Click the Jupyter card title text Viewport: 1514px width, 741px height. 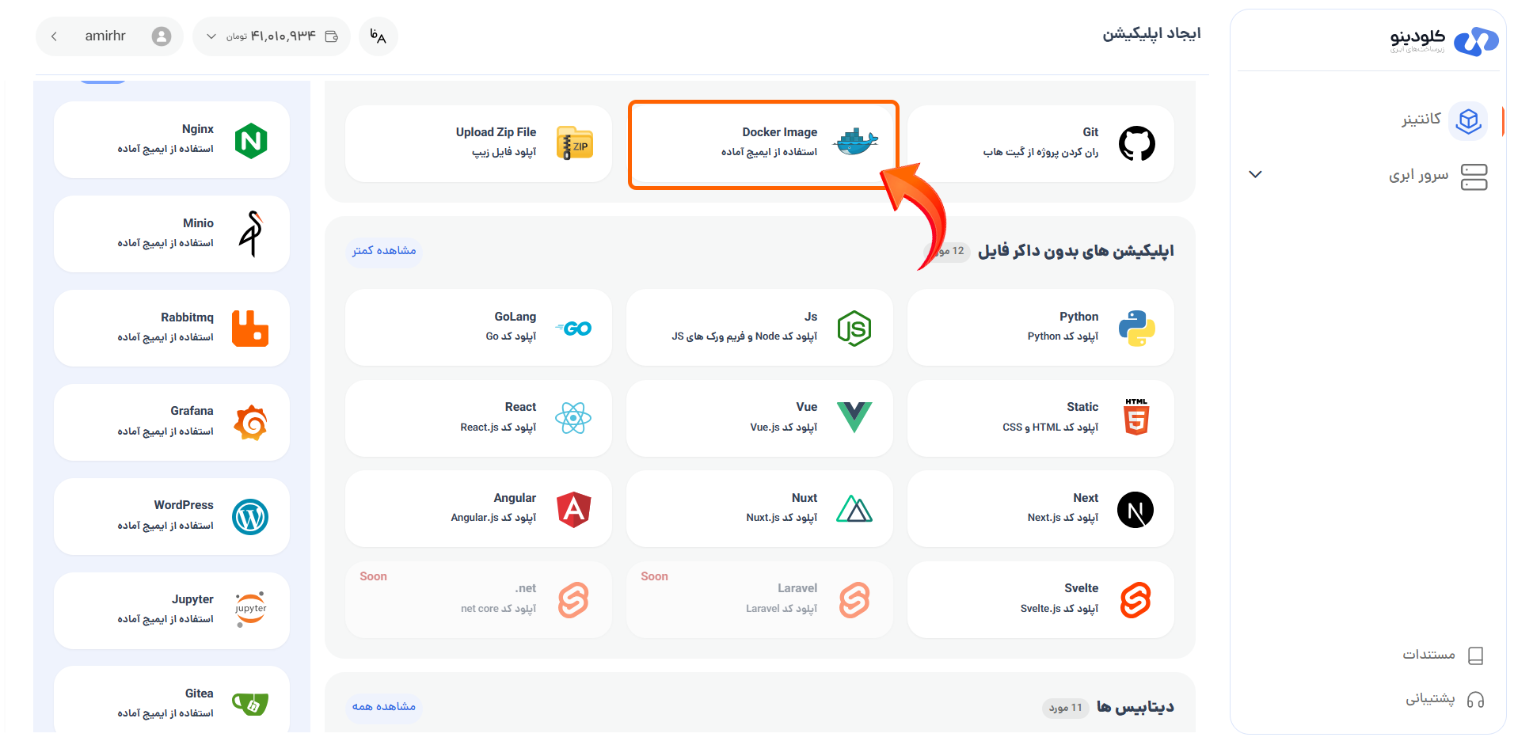click(x=192, y=599)
